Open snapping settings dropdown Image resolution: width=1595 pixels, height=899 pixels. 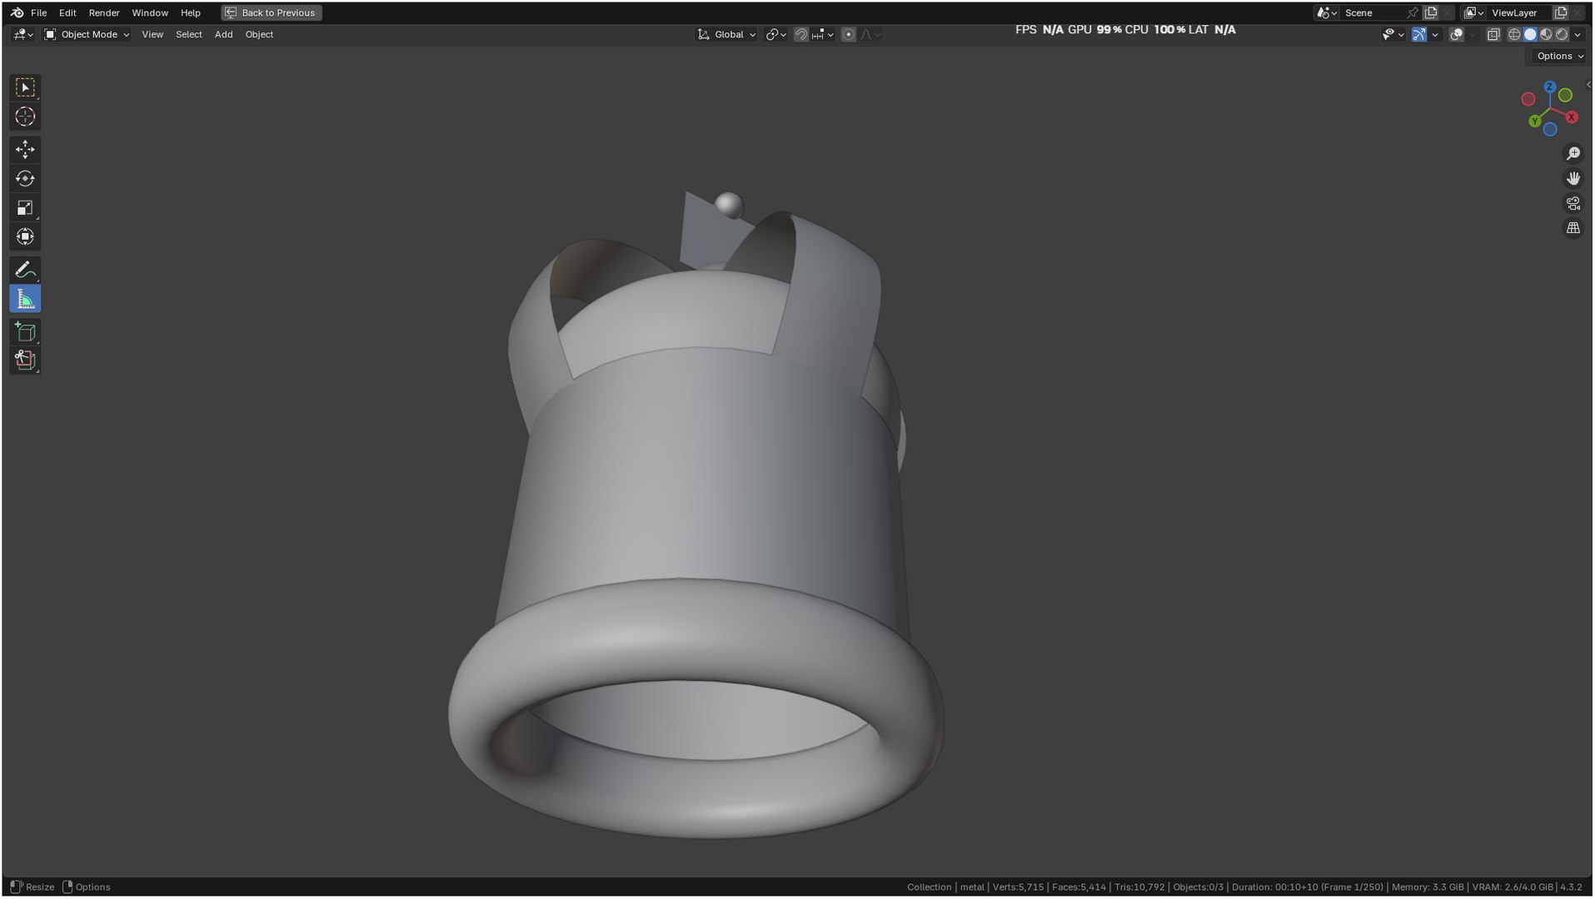(823, 34)
